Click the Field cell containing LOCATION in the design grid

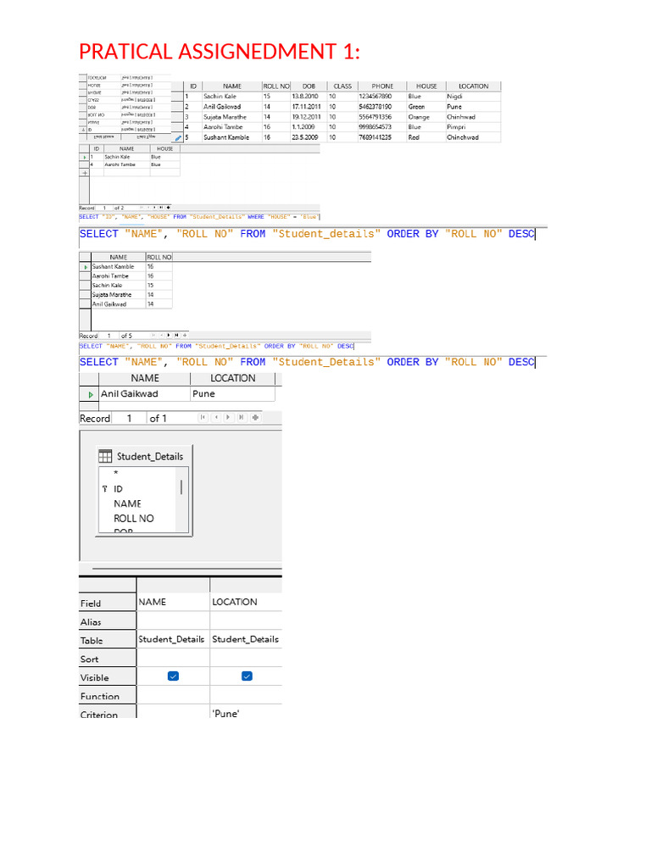[247, 602]
